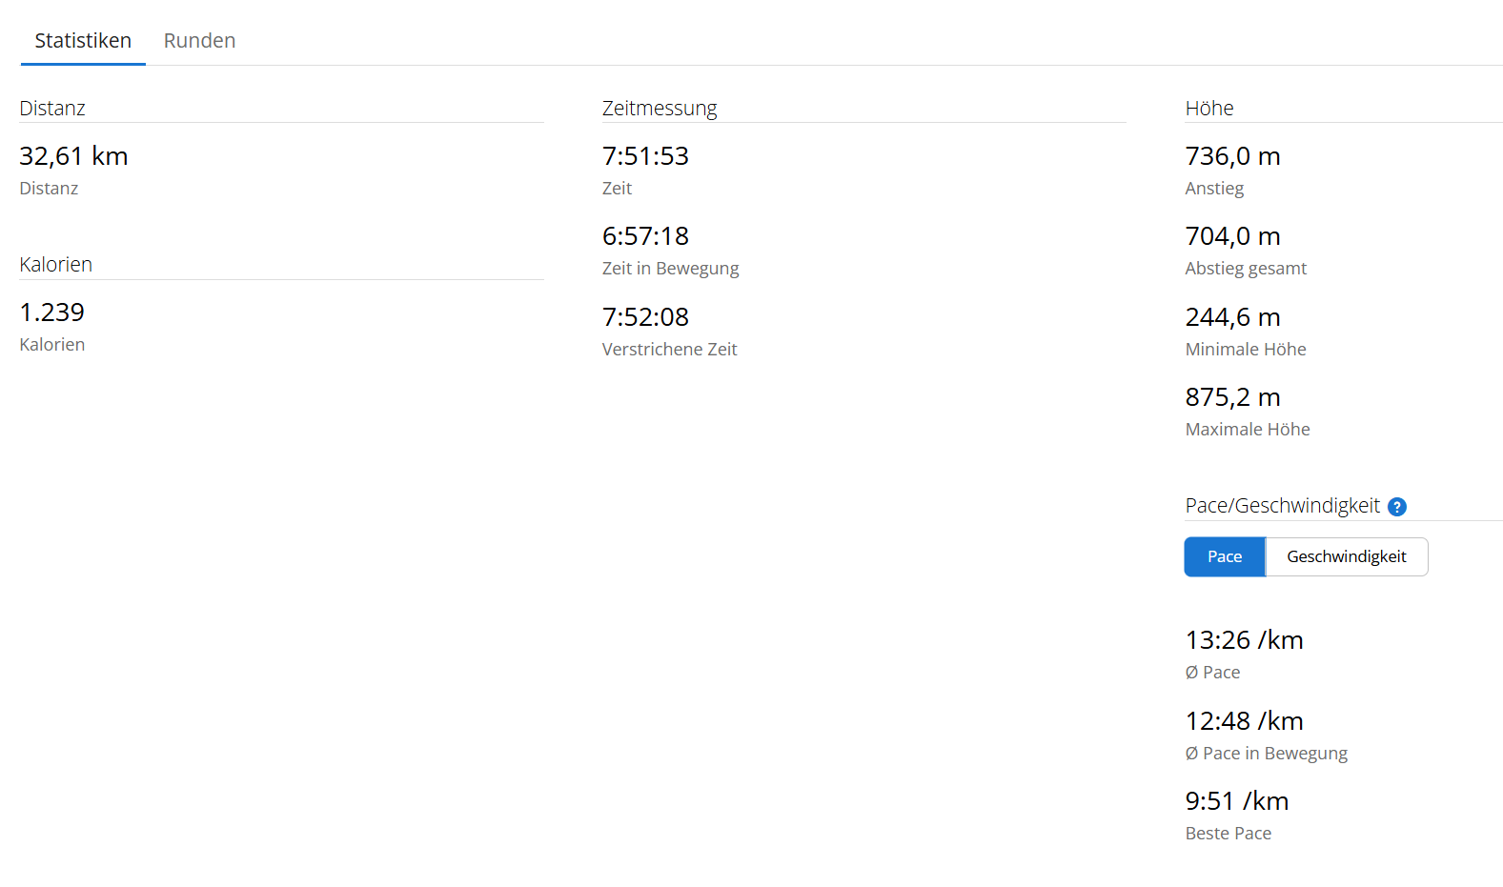This screenshot has width=1503, height=887.
Task: Select the Pace toggle button
Action: tap(1224, 557)
